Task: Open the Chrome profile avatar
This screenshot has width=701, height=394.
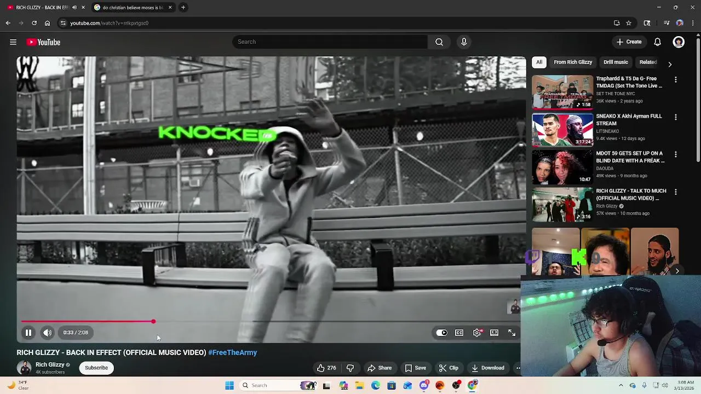Action: click(680, 23)
